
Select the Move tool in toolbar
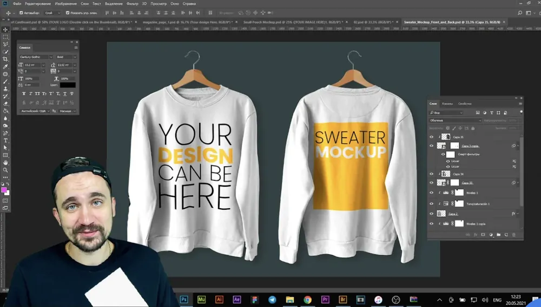pyautogui.click(x=5, y=30)
